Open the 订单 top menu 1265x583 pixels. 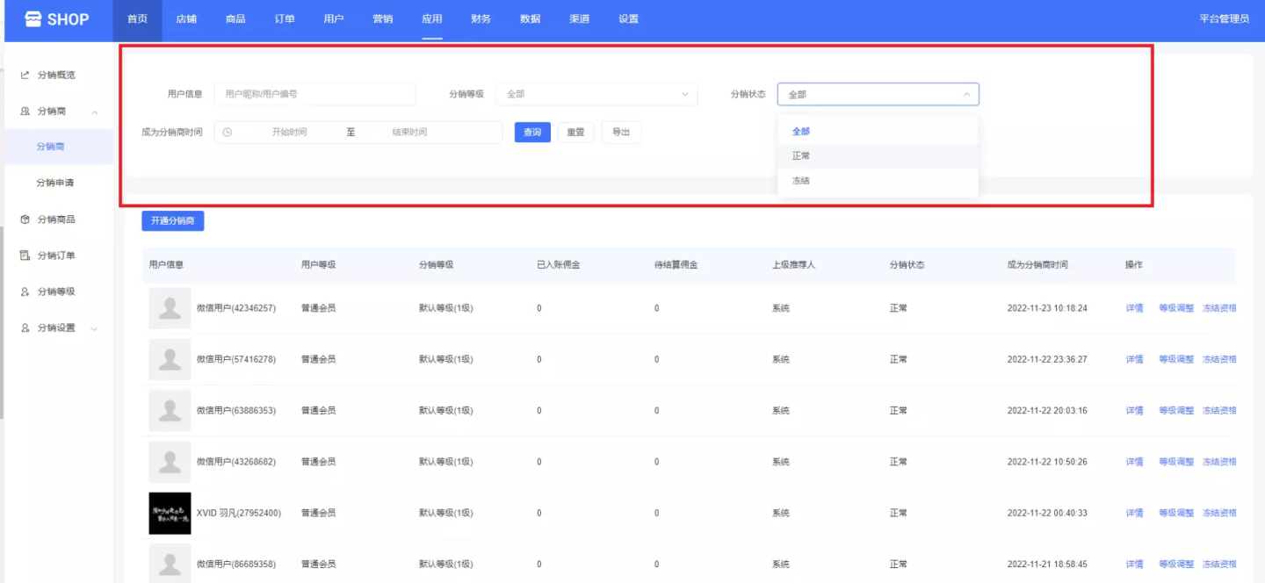pyautogui.click(x=284, y=19)
